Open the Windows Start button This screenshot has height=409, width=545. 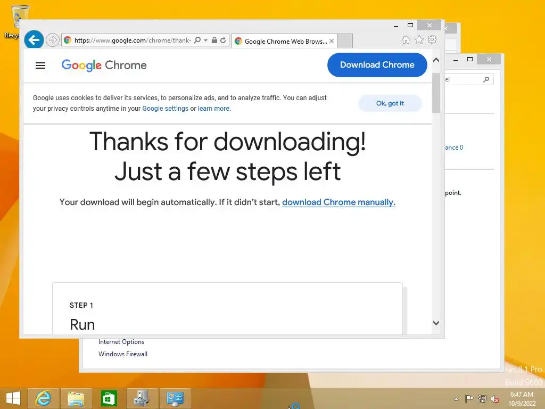(13, 398)
